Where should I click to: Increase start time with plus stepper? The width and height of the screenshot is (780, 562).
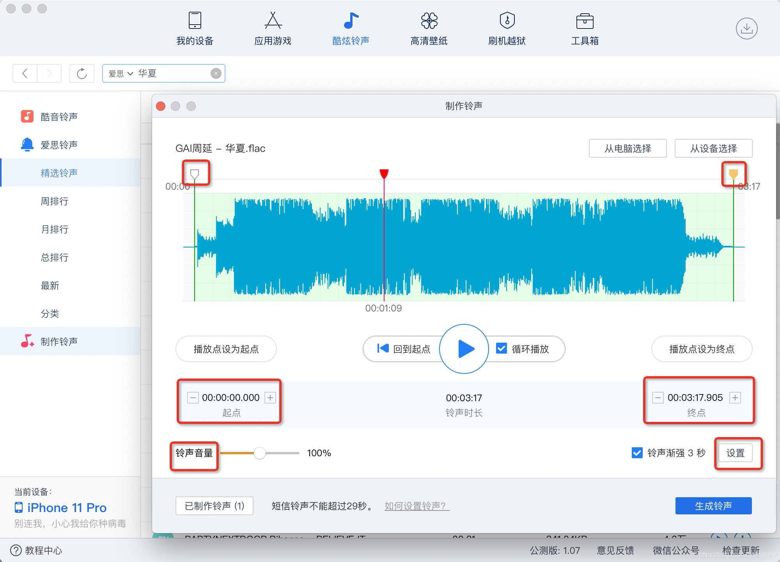coord(270,398)
